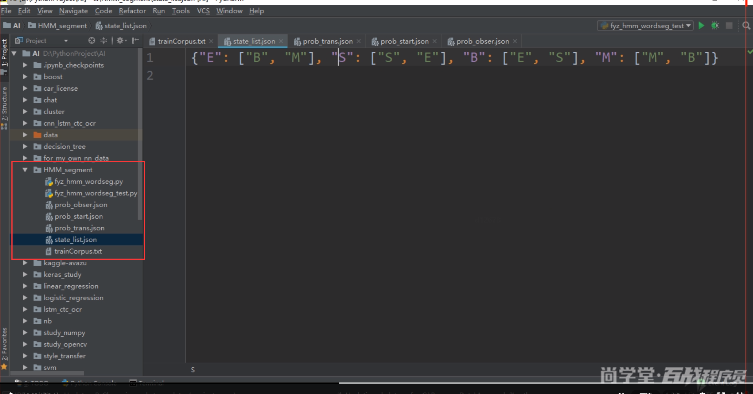Close the prob_obser.json tab
Screen dimensions: 753x394
(x=515, y=41)
